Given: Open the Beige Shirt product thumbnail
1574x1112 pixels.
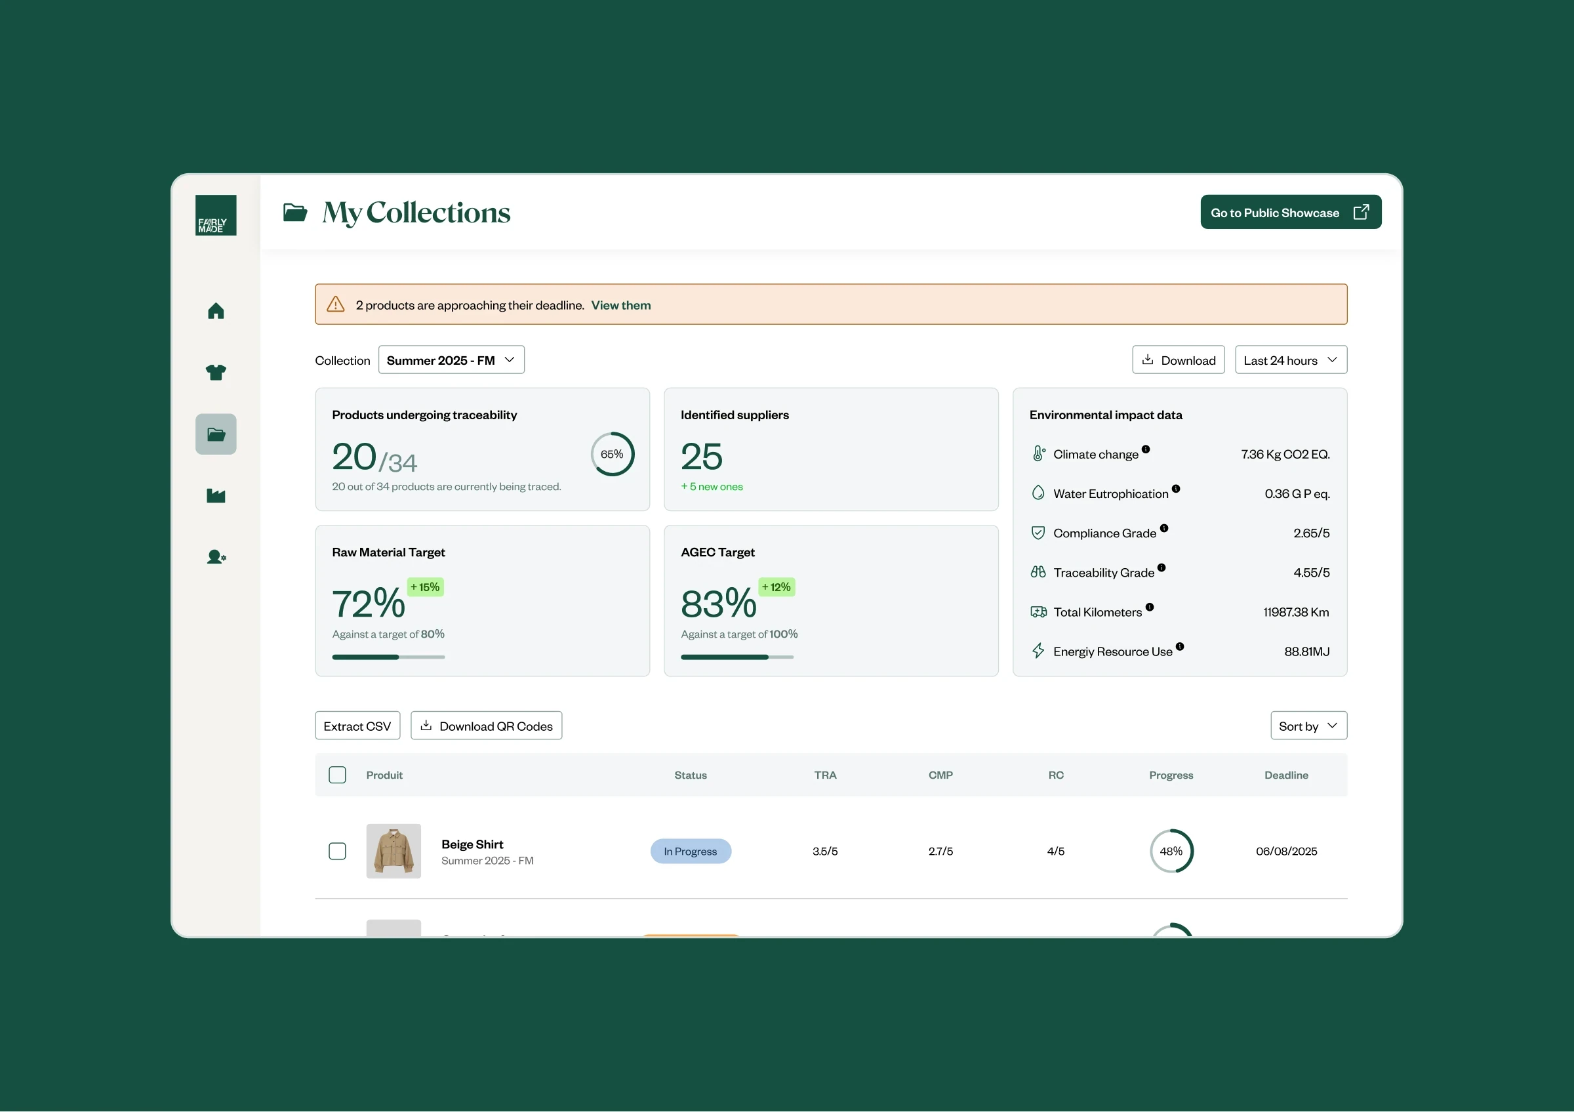Looking at the screenshot, I should 393,851.
